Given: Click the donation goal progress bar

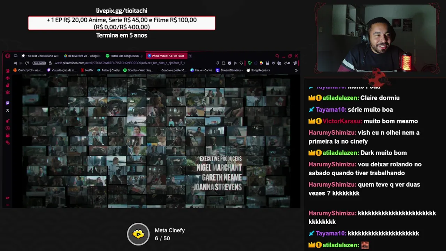Looking at the screenshot, I should 122,23.
